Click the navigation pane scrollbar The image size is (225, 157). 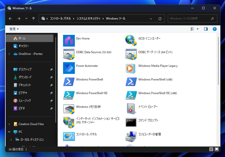click(55, 80)
